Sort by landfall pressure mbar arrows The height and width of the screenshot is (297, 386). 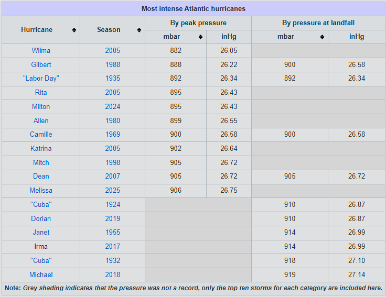tap(323, 37)
